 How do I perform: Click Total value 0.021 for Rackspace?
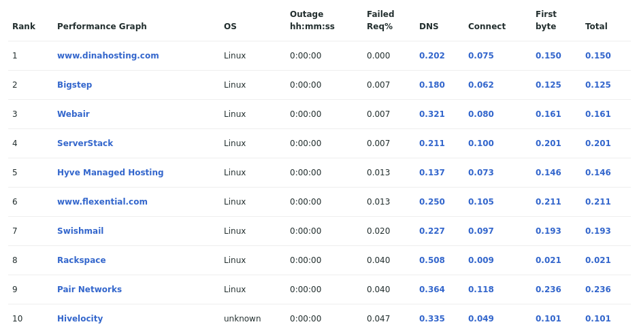598,260
